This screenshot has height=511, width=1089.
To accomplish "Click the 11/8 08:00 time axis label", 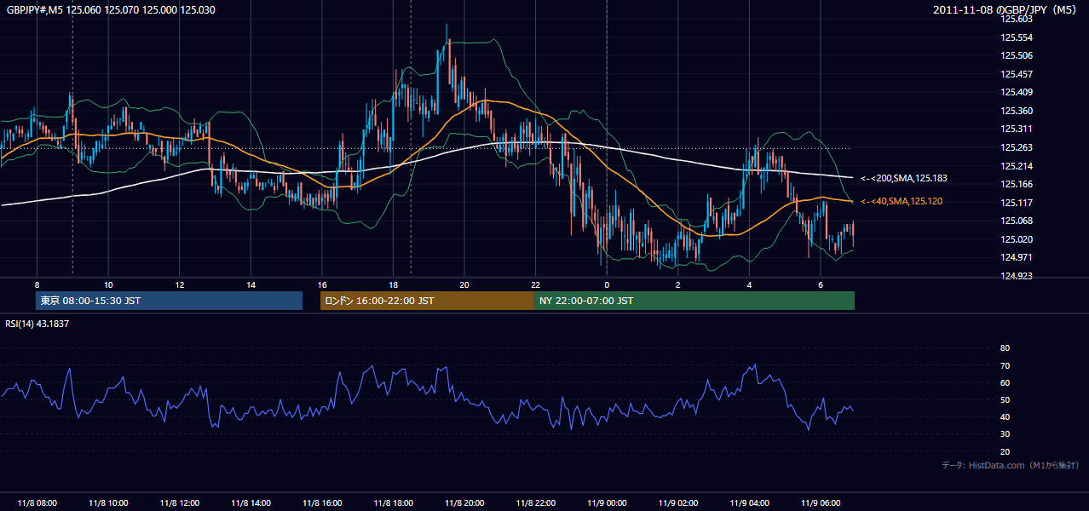I will pyautogui.click(x=37, y=503).
